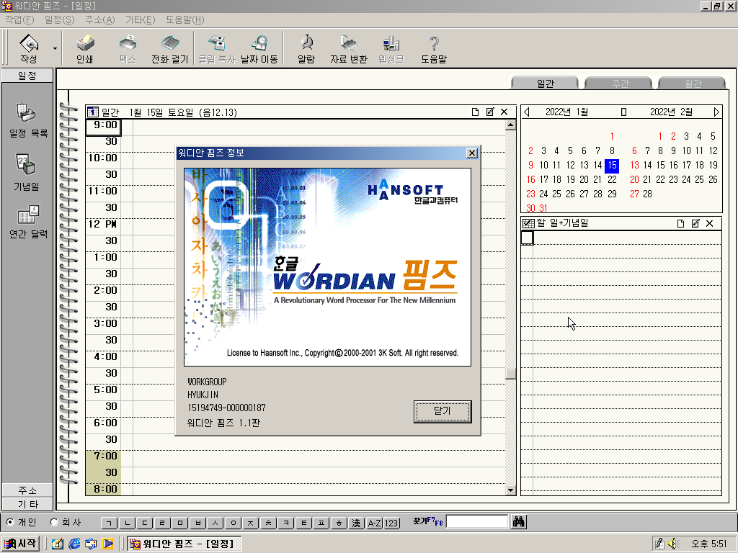Open the 기타(E) menu

click(x=140, y=19)
